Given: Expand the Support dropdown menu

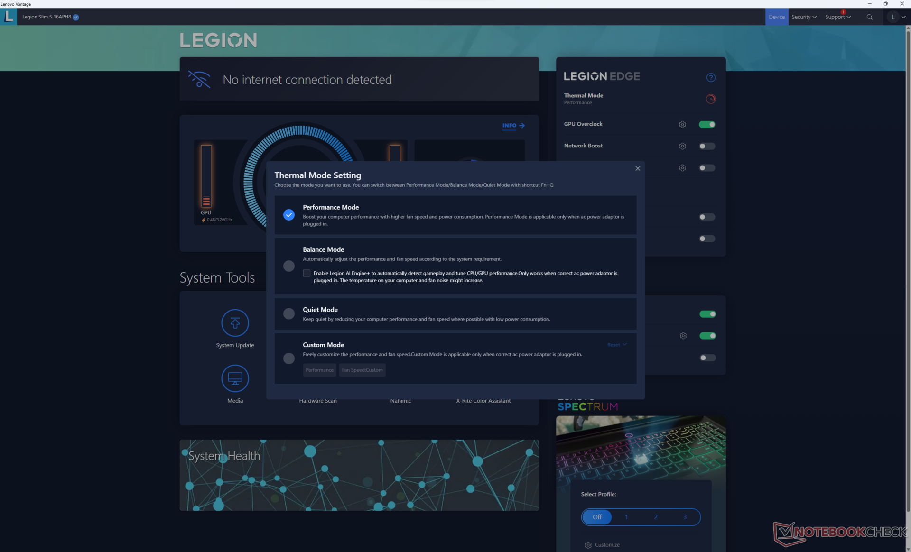Looking at the screenshot, I should pyautogui.click(x=837, y=17).
